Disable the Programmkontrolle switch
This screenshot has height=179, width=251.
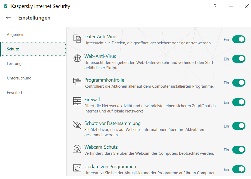(239, 83)
